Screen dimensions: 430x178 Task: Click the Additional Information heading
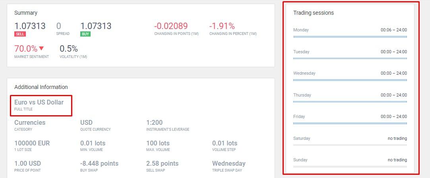[x=41, y=87]
